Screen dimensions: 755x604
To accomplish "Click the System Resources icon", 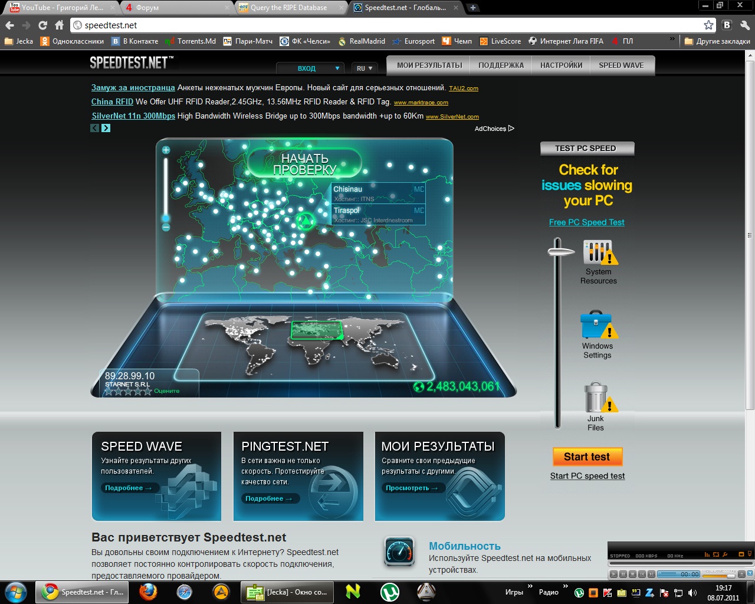I will coord(600,252).
